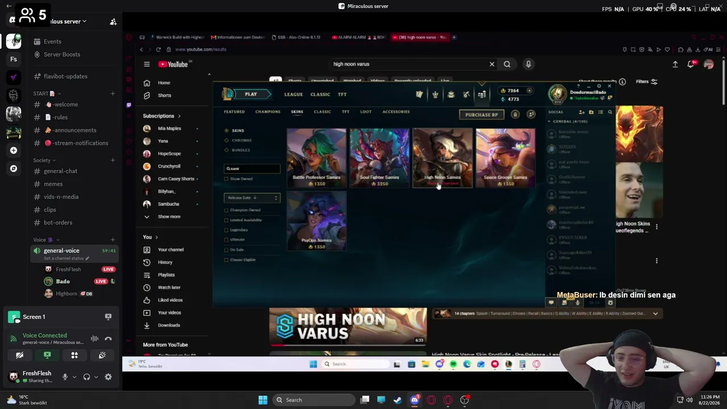Open Steam from the Windows taskbar
Viewport: 727px width, 409px height.
[x=398, y=400]
